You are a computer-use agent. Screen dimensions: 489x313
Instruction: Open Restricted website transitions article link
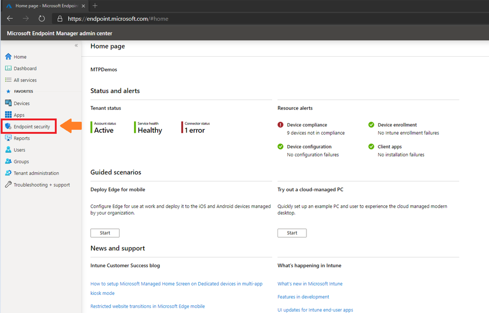[x=147, y=306]
